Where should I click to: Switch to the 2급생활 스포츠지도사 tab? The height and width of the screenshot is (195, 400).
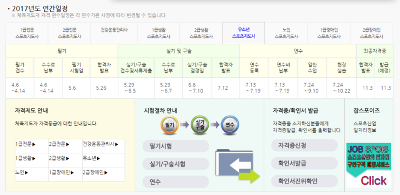coord(201,33)
